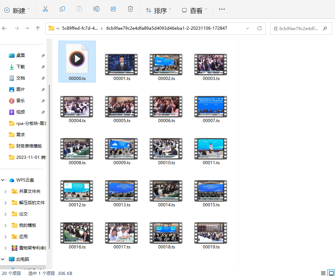Click the Back navigation arrow
The width and height of the screenshot is (335, 276).
coord(5,28)
